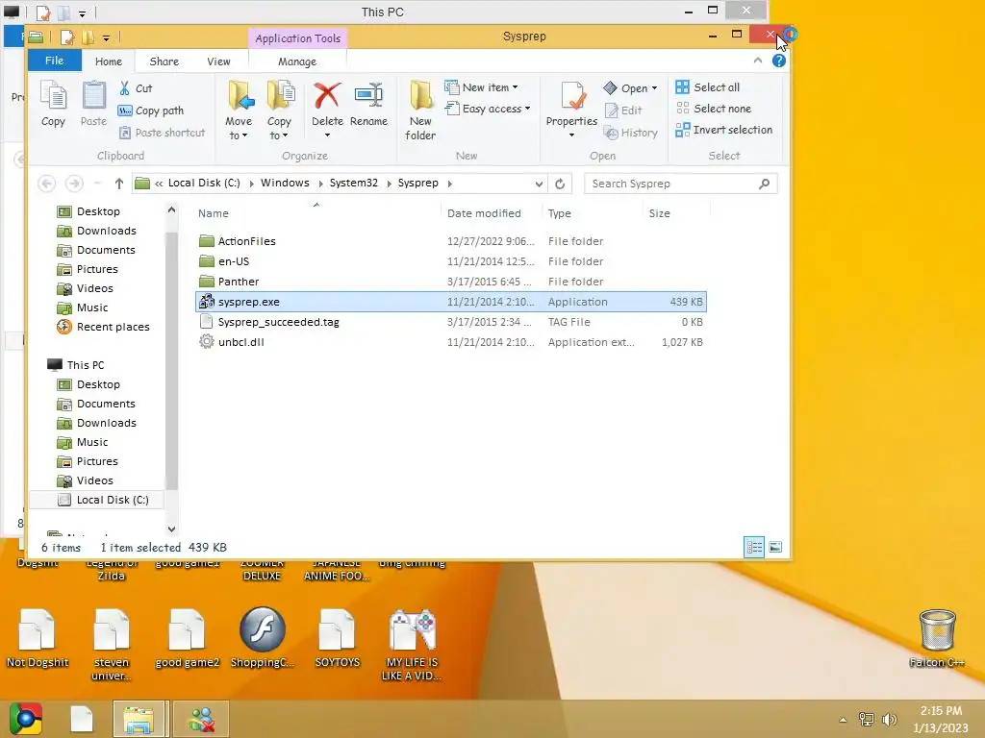Click System32 in the address breadcrumb

pyautogui.click(x=354, y=183)
